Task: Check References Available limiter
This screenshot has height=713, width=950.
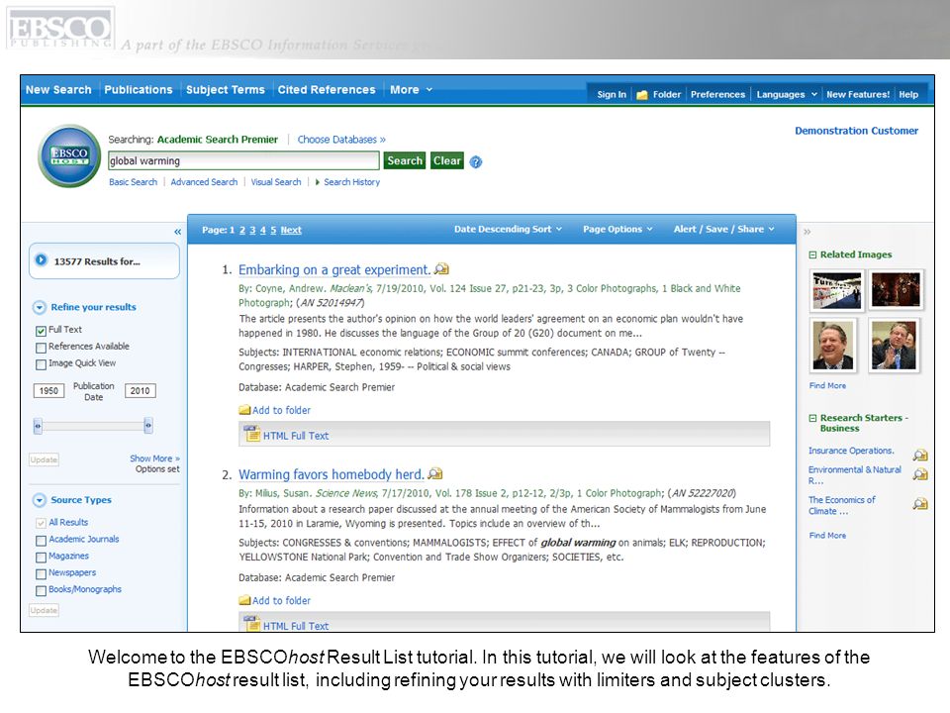Action: (x=41, y=348)
